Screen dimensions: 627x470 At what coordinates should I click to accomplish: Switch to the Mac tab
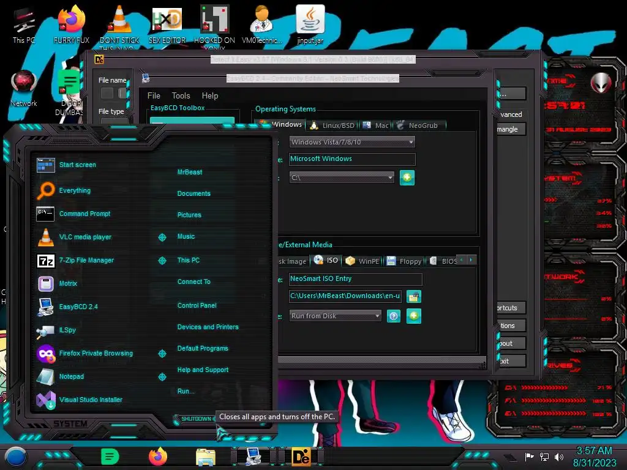[x=375, y=125]
